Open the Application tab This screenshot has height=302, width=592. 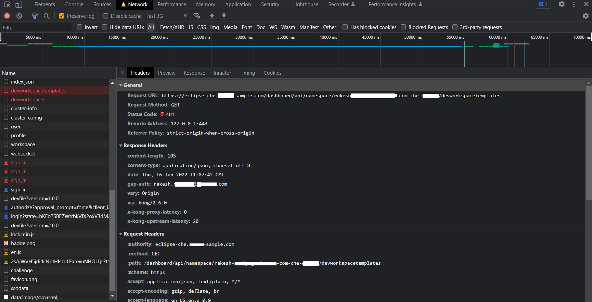(x=238, y=4)
